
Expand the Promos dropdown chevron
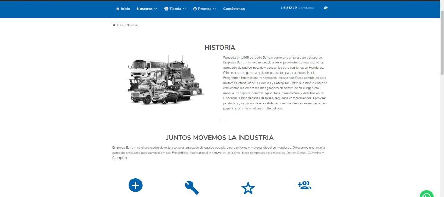point(214,9)
